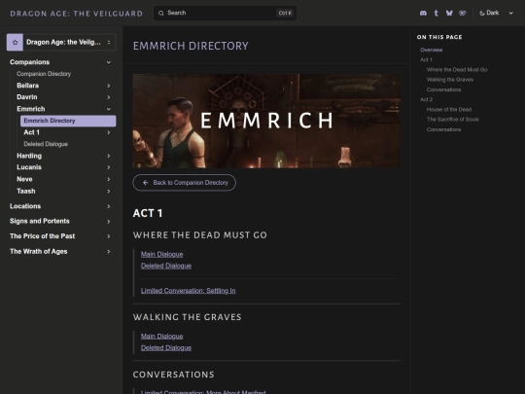Select Lucanis in sidebar
The width and height of the screenshot is (525, 394).
29,167
